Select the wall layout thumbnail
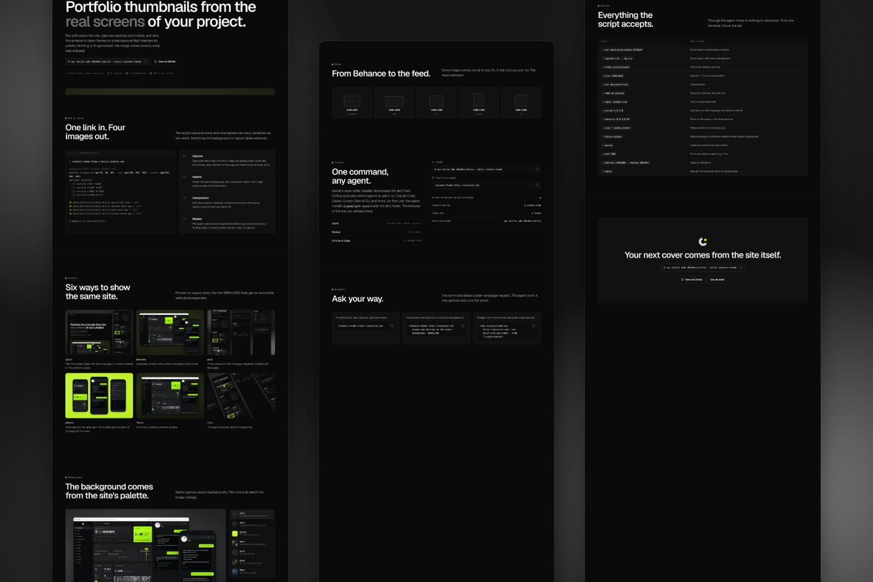Screen dimensions: 873x582 click(x=241, y=332)
